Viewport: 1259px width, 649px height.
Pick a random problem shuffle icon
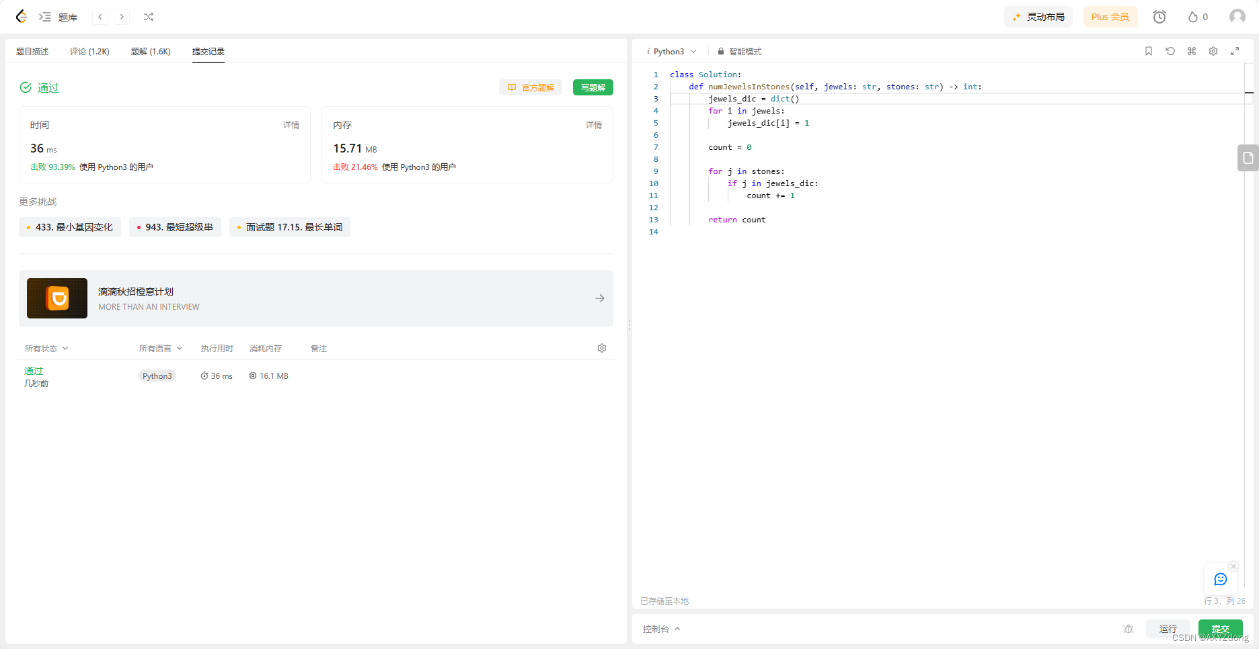[149, 17]
